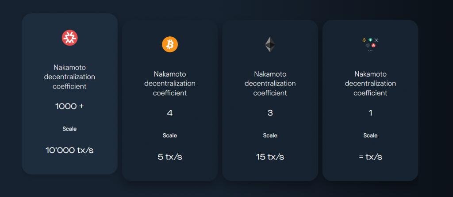The image size is (453, 197).
Task: Click the green Tether icon
Action: tap(370, 40)
